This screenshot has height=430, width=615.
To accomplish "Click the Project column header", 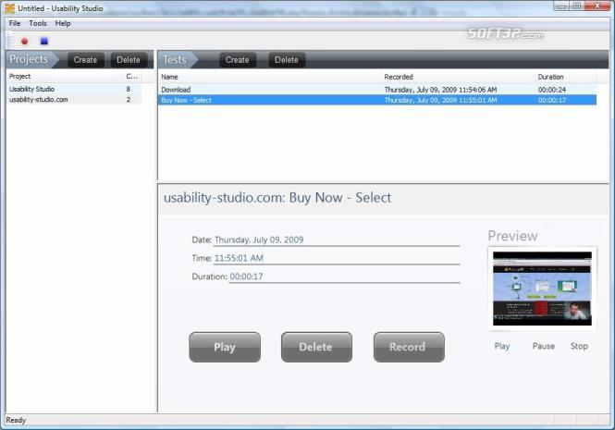I will [x=65, y=76].
